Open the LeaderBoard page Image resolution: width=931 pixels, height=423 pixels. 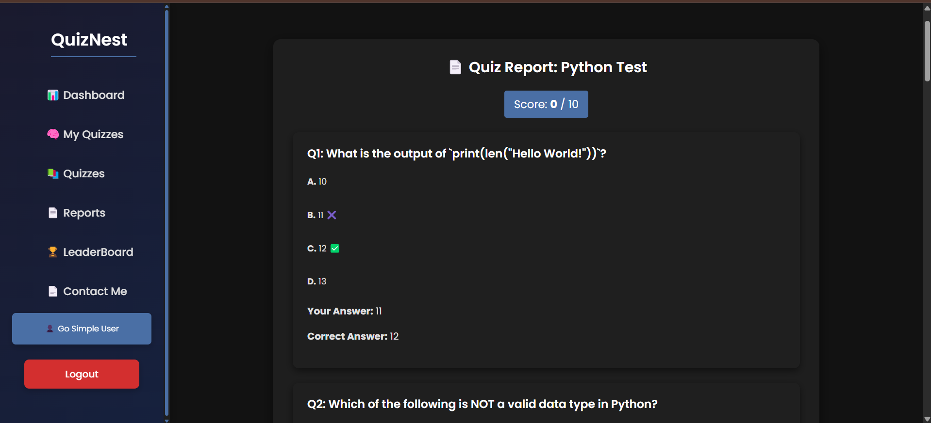pyautogui.click(x=98, y=252)
